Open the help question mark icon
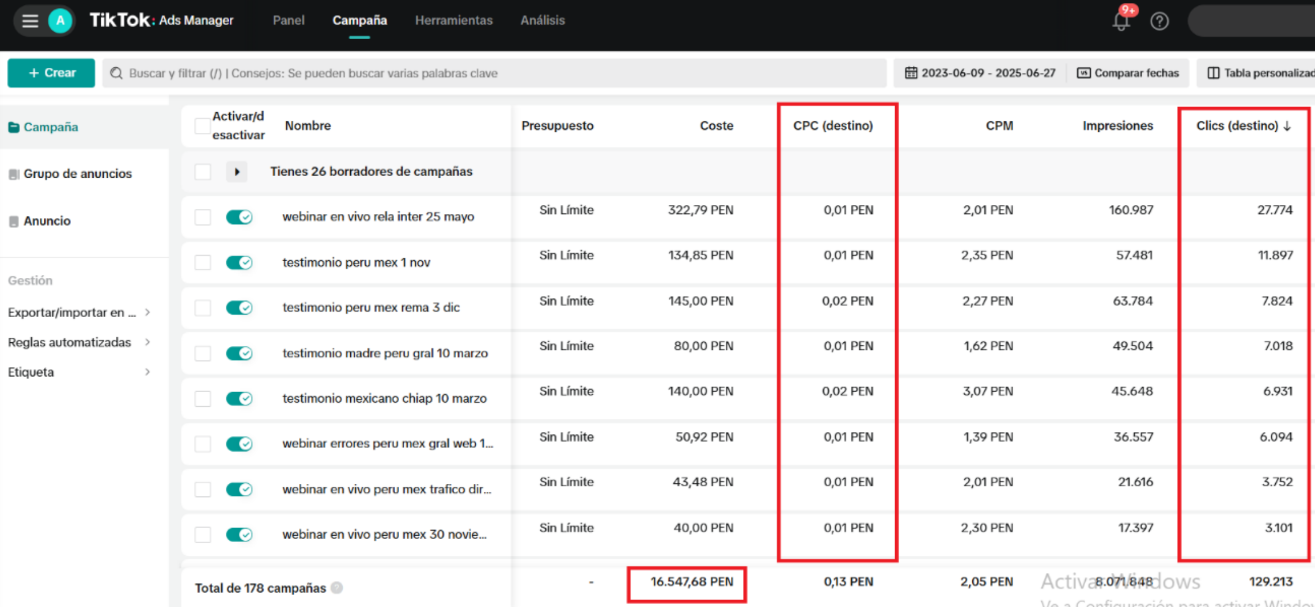This screenshot has width=1315, height=607. click(1159, 21)
